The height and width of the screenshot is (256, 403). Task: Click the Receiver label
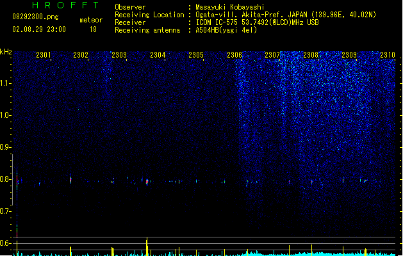pyautogui.click(x=130, y=22)
